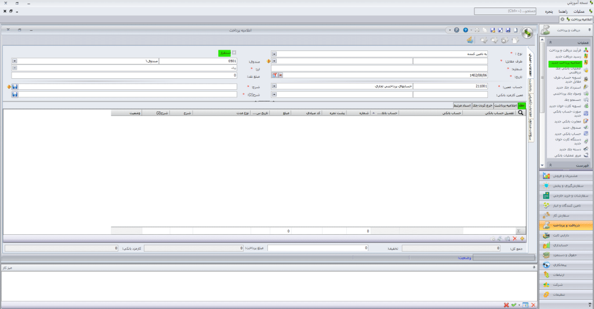Add a new row with plus icon
This screenshot has width=594, height=309.
click(522, 239)
